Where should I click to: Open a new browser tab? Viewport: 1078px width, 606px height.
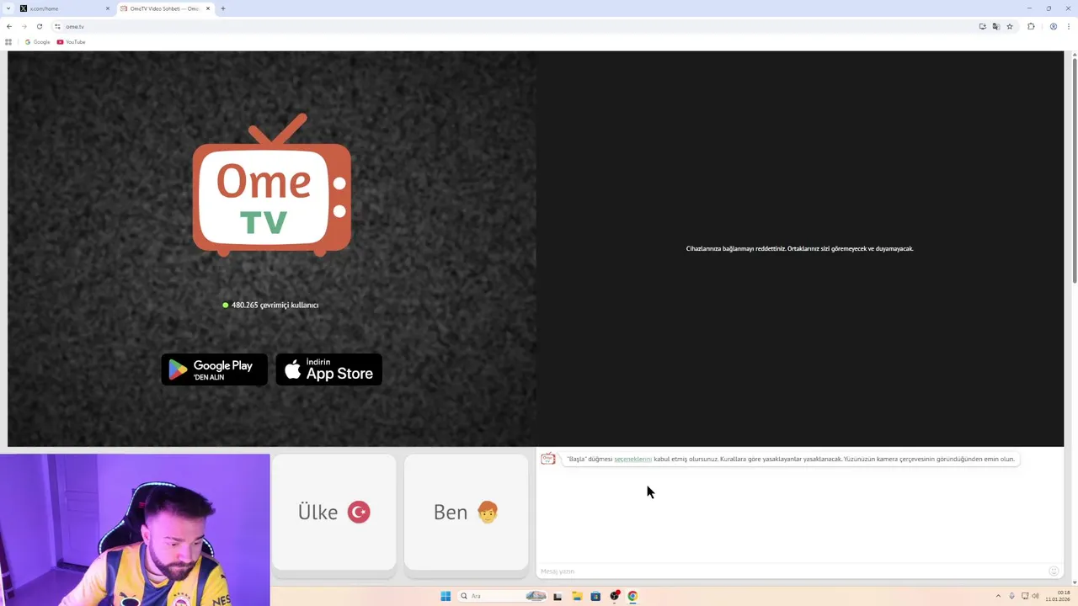click(222, 8)
